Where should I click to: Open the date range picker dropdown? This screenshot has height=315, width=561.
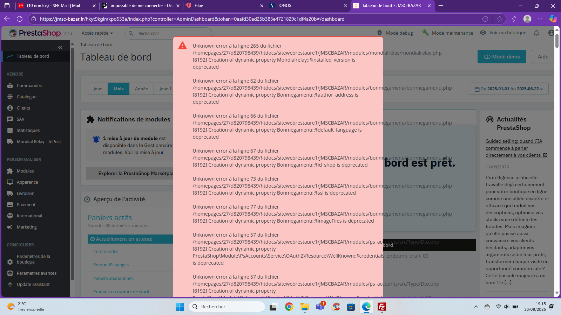tap(508, 89)
